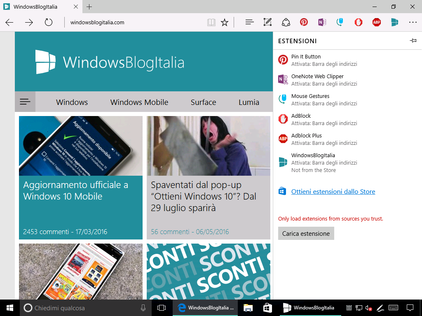Open Make a Web Note pen icon

coord(267,22)
